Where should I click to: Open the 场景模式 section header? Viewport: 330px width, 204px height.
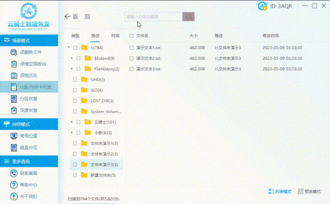[x=29, y=40]
